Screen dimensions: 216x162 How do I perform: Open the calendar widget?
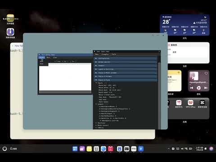pyautogui.click(x=189, y=53)
